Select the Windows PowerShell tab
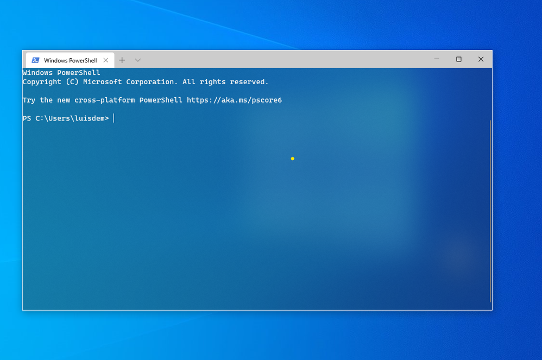 click(70, 60)
